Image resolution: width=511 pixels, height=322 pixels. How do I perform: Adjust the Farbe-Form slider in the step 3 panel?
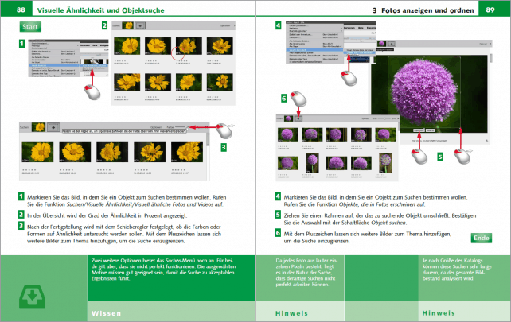(x=181, y=127)
